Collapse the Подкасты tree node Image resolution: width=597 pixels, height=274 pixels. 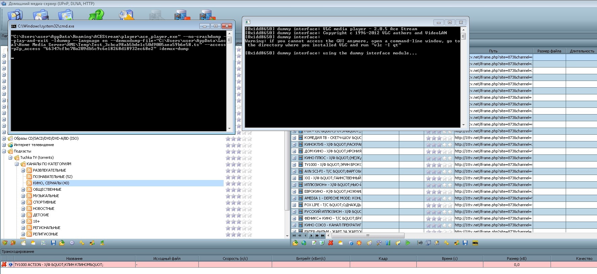(4, 151)
